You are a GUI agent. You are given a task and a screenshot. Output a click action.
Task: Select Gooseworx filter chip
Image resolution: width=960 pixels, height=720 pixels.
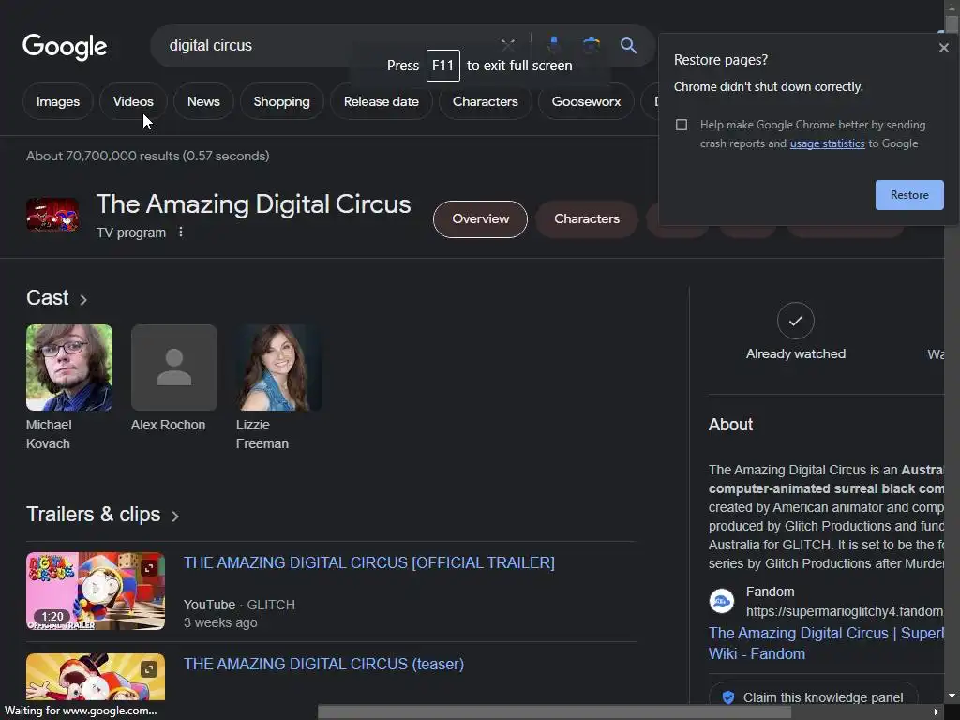[586, 101]
